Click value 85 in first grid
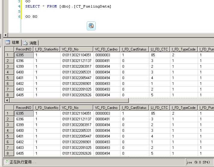 click(160, 55)
